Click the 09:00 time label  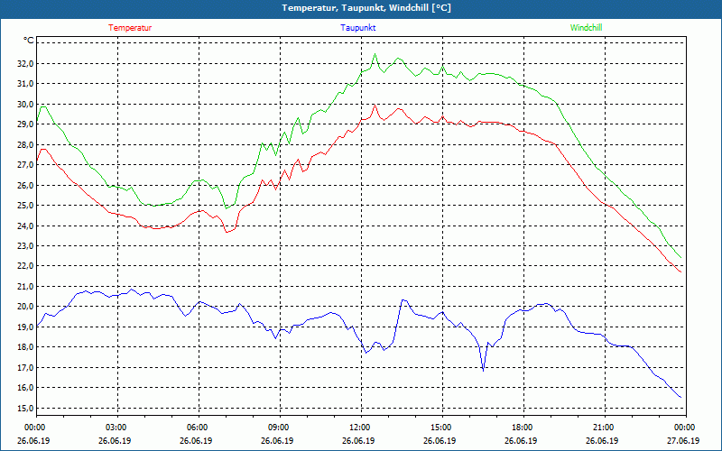(279, 428)
